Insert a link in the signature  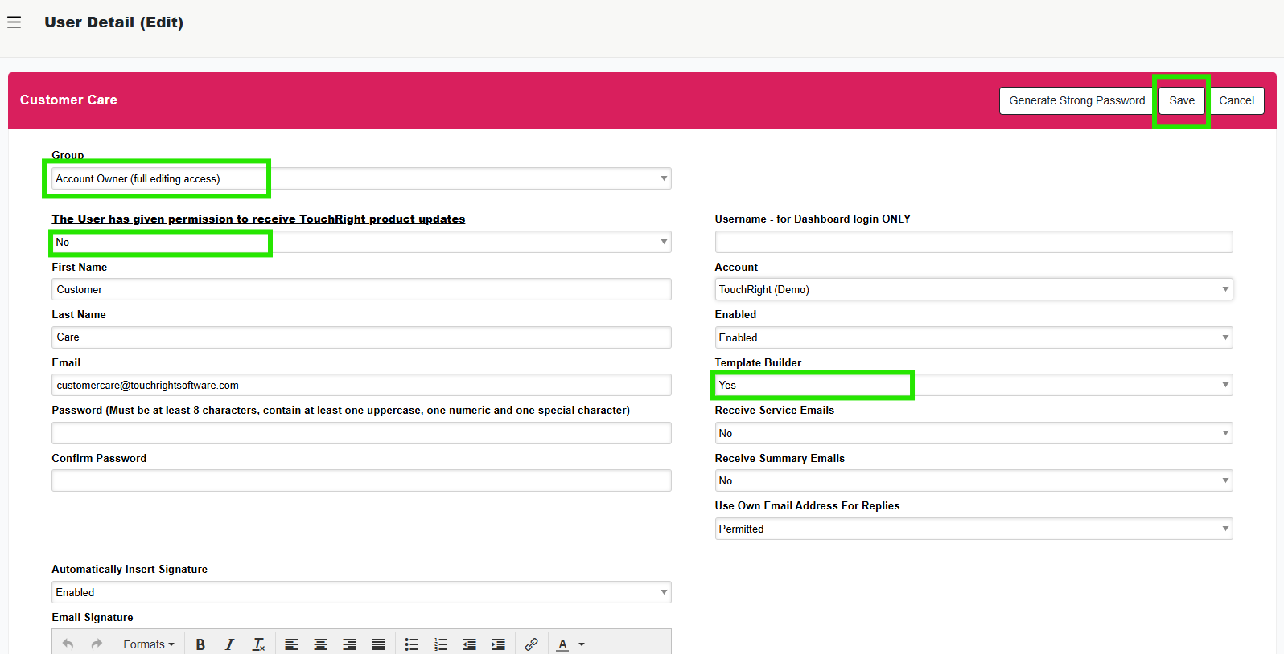tap(531, 644)
